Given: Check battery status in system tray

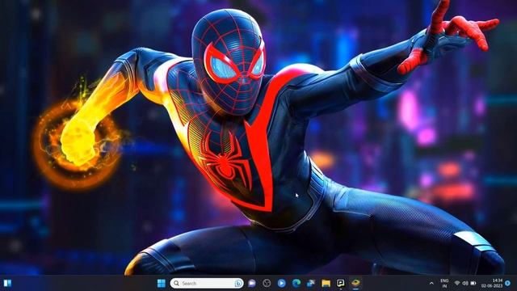Looking at the screenshot, I should pyautogui.click(x=473, y=283).
